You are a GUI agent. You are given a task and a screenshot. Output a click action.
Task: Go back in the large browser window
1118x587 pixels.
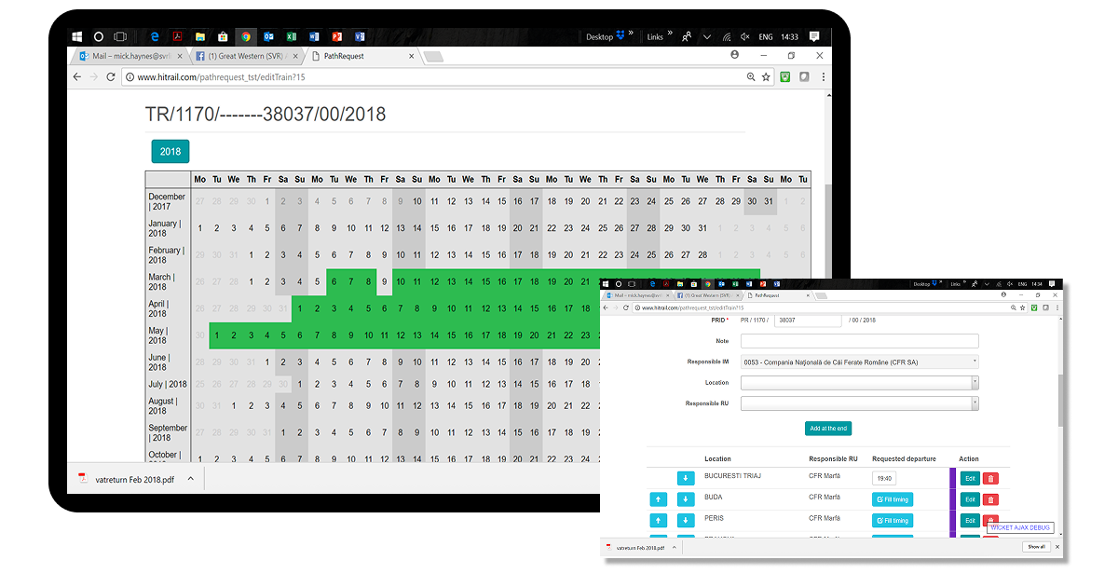pos(77,77)
